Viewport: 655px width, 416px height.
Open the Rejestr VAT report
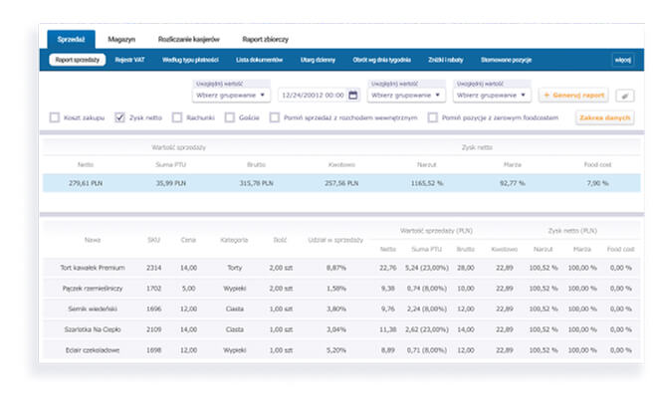tap(130, 60)
